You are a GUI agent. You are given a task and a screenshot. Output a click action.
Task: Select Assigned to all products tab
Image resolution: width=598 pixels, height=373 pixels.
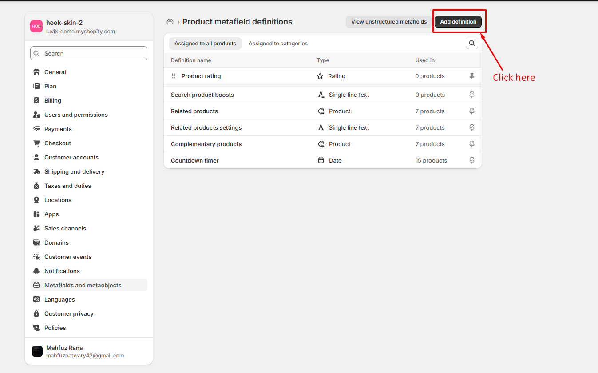coord(205,44)
